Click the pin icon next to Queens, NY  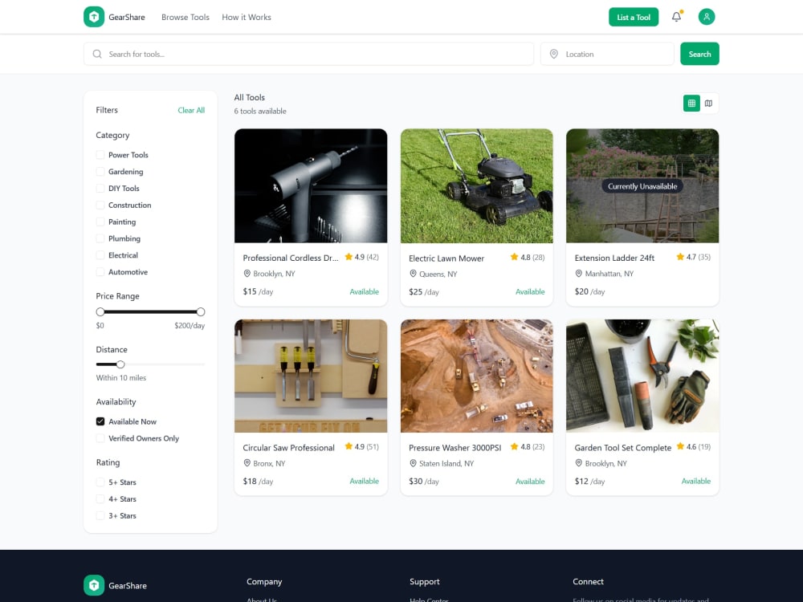413,274
